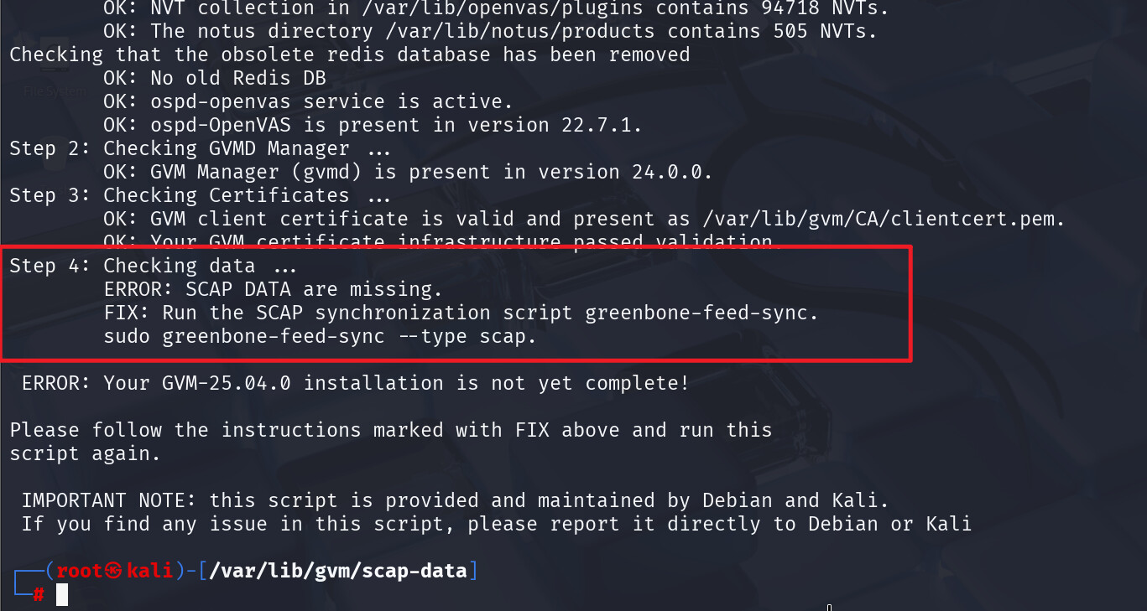Click the 'IMPORTANT NOTE' text line
The image size is (1147, 611).
[455, 501]
